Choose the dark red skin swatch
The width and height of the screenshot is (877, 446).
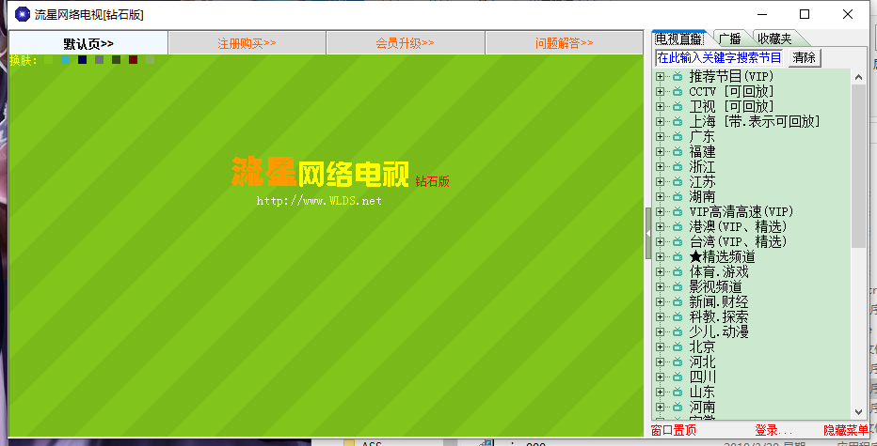pyautogui.click(x=133, y=60)
